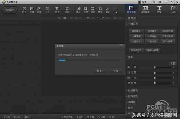Expand the Histogram (直方图) section
Image resolution: width=180 pixels, height=119 pixels.
point(131,18)
